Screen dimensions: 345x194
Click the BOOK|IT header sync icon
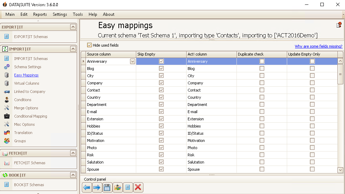[x=5, y=175]
